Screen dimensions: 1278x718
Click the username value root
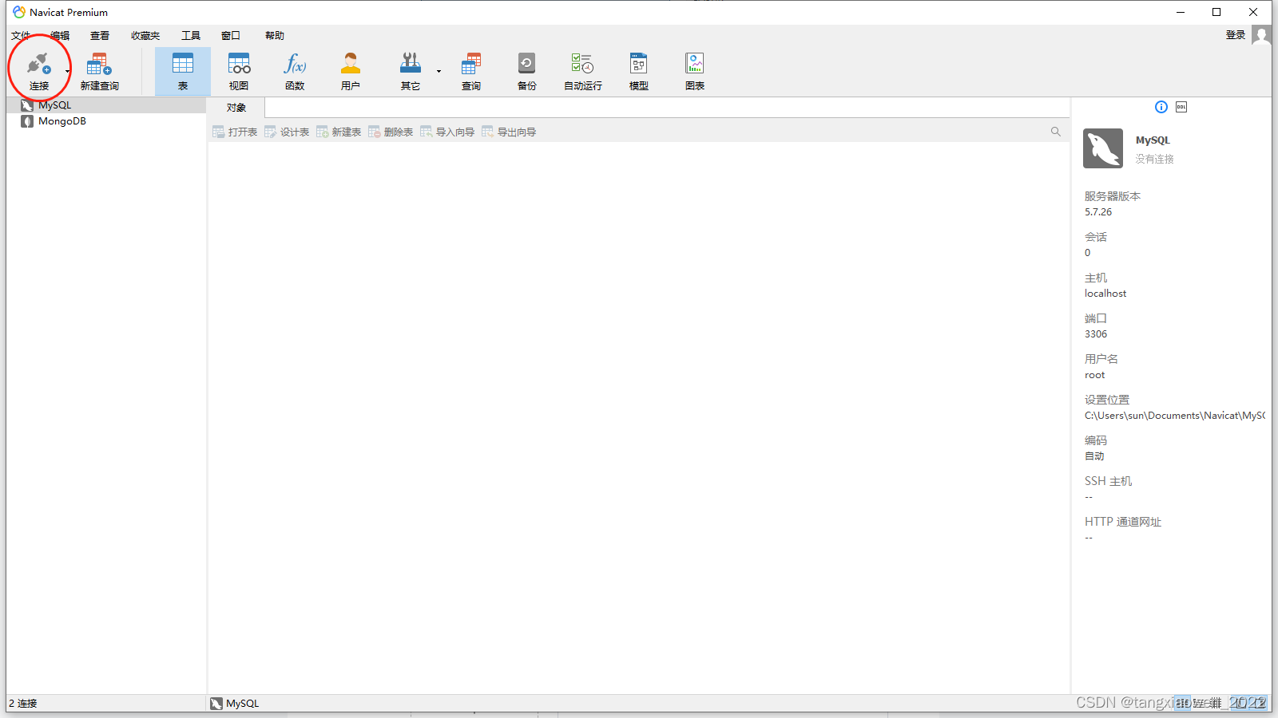tap(1095, 375)
